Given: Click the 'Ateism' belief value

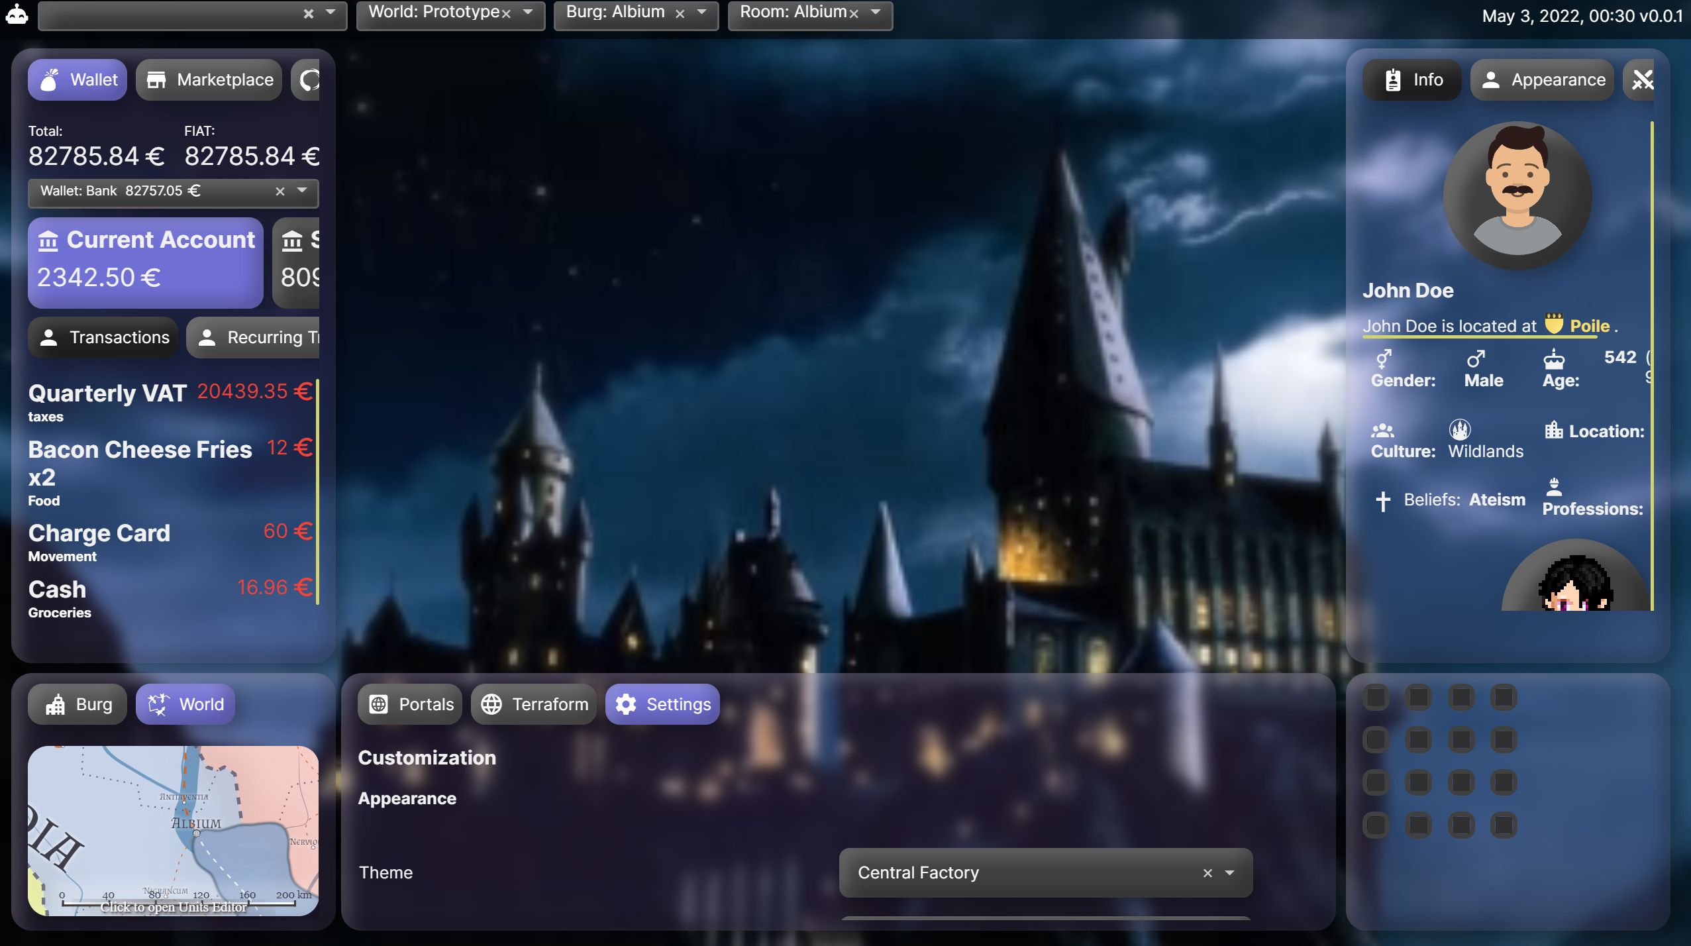Looking at the screenshot, I should (x=1497, y=499).
